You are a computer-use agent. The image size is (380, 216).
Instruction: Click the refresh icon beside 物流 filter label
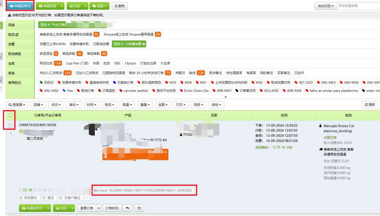pos(17,35)
